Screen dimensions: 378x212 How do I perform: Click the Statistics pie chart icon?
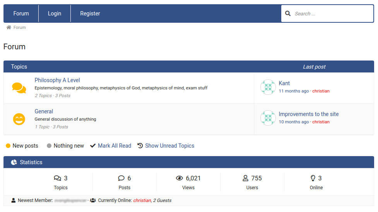(14, 162)
